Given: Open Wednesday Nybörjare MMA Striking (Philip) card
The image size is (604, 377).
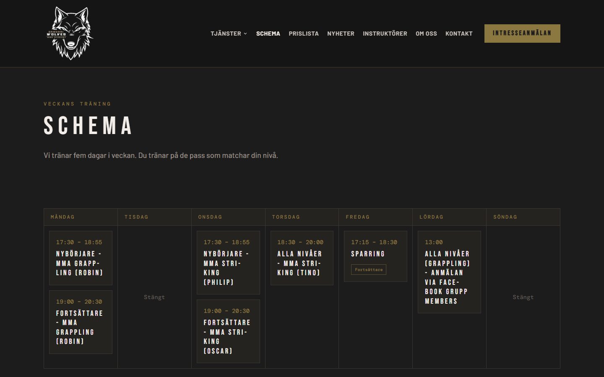Looking at the screenshot, I should point(228,263).
